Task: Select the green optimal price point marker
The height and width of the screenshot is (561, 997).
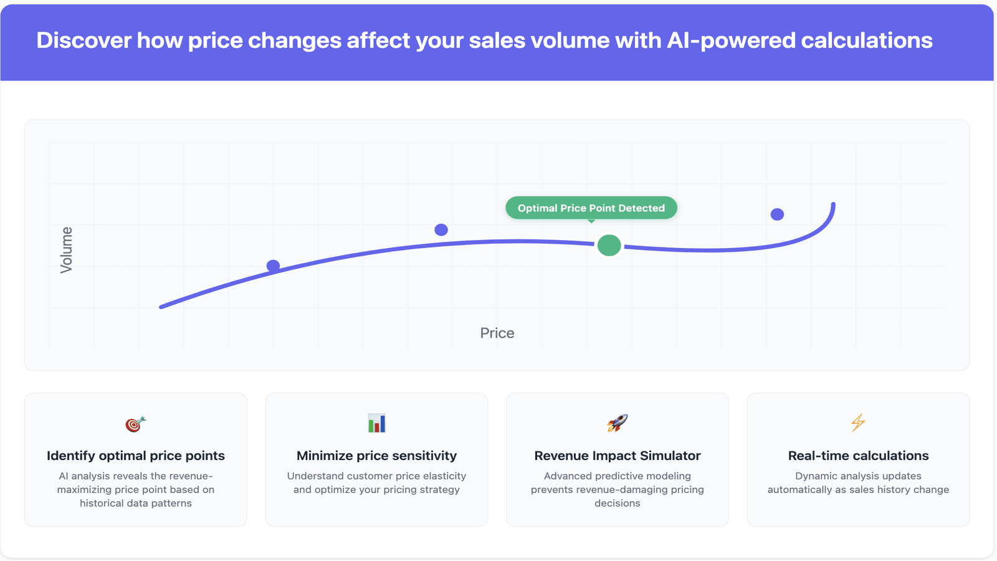Action: click(609, 246)
